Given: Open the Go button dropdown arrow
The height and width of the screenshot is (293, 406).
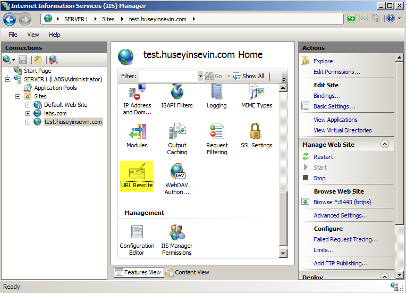Looking at the screenshot, I should click(229, 76).
